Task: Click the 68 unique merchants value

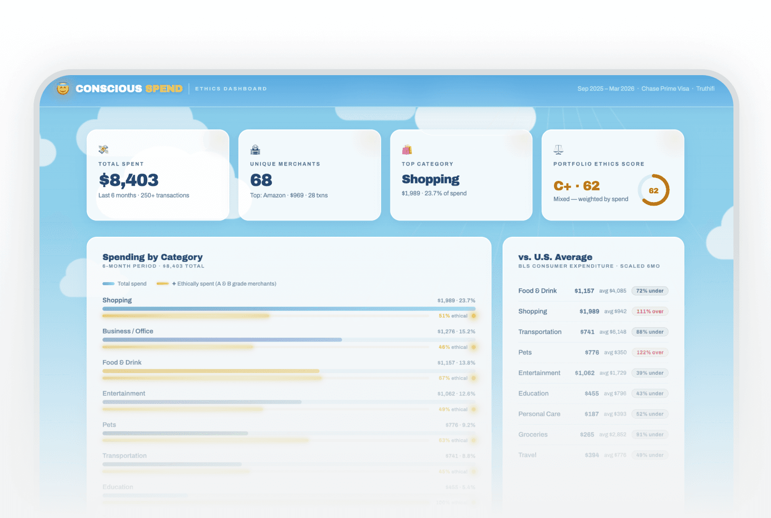Action: tap(261, 180)
